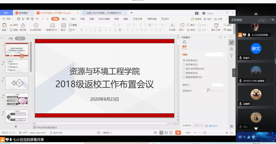Start slideshow from current slide (从当前开始)
Viewport: 276px width, 144px height.
pos(36,25)
